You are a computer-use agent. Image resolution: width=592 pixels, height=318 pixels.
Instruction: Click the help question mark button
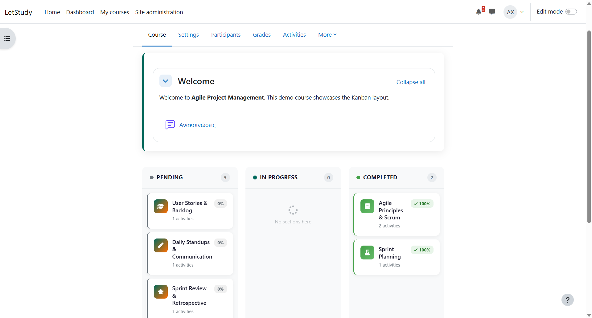pyautogui.click(x=567, y=300)
